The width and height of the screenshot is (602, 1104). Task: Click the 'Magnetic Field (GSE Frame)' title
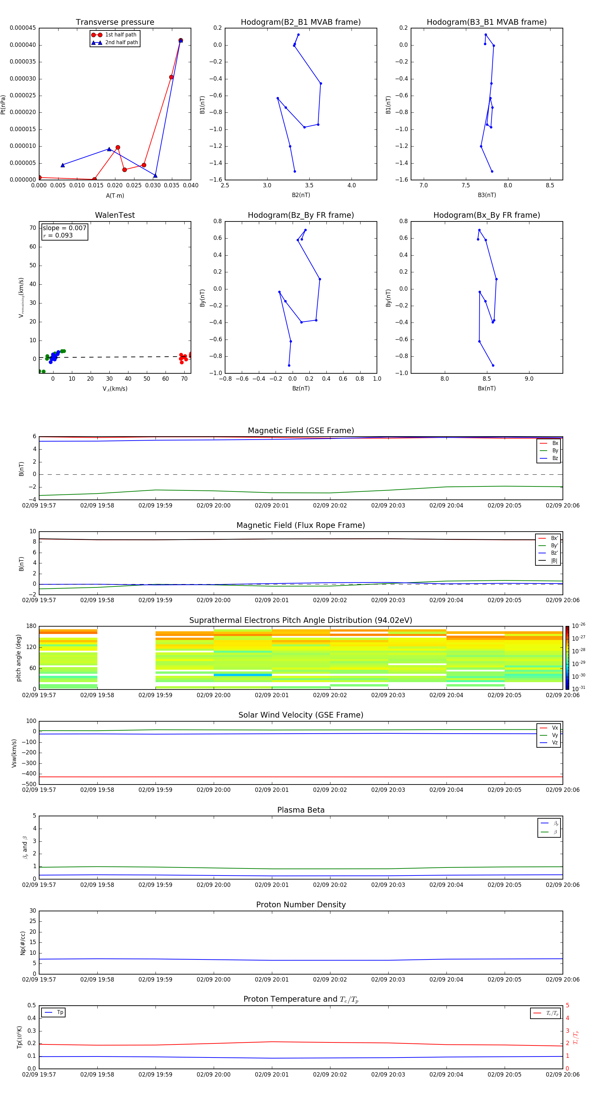pyautogui.click(x=301, y=431)
